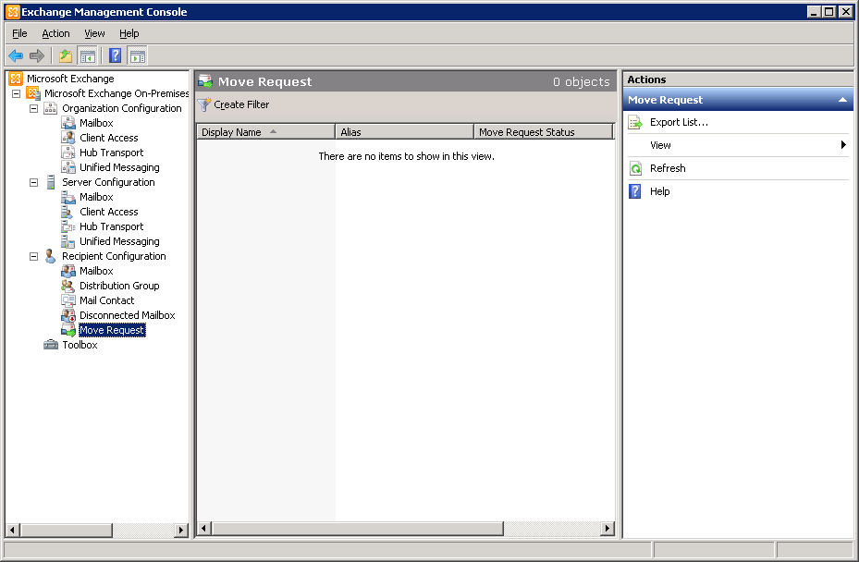The width and height of the screenshot is (859, 562).
Task: Click the green Refresh icon in Actions
Action: click(x=635, y=168)
